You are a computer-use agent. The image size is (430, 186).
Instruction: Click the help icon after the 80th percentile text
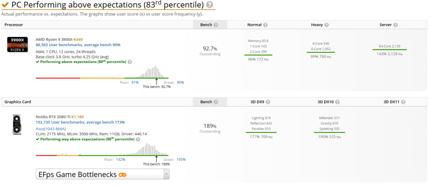pos(130,62)
